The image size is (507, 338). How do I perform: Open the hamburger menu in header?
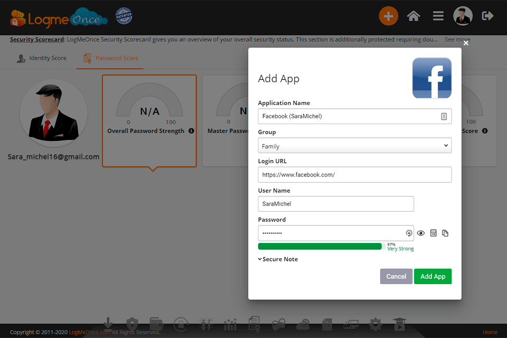(x=438, y=16)
